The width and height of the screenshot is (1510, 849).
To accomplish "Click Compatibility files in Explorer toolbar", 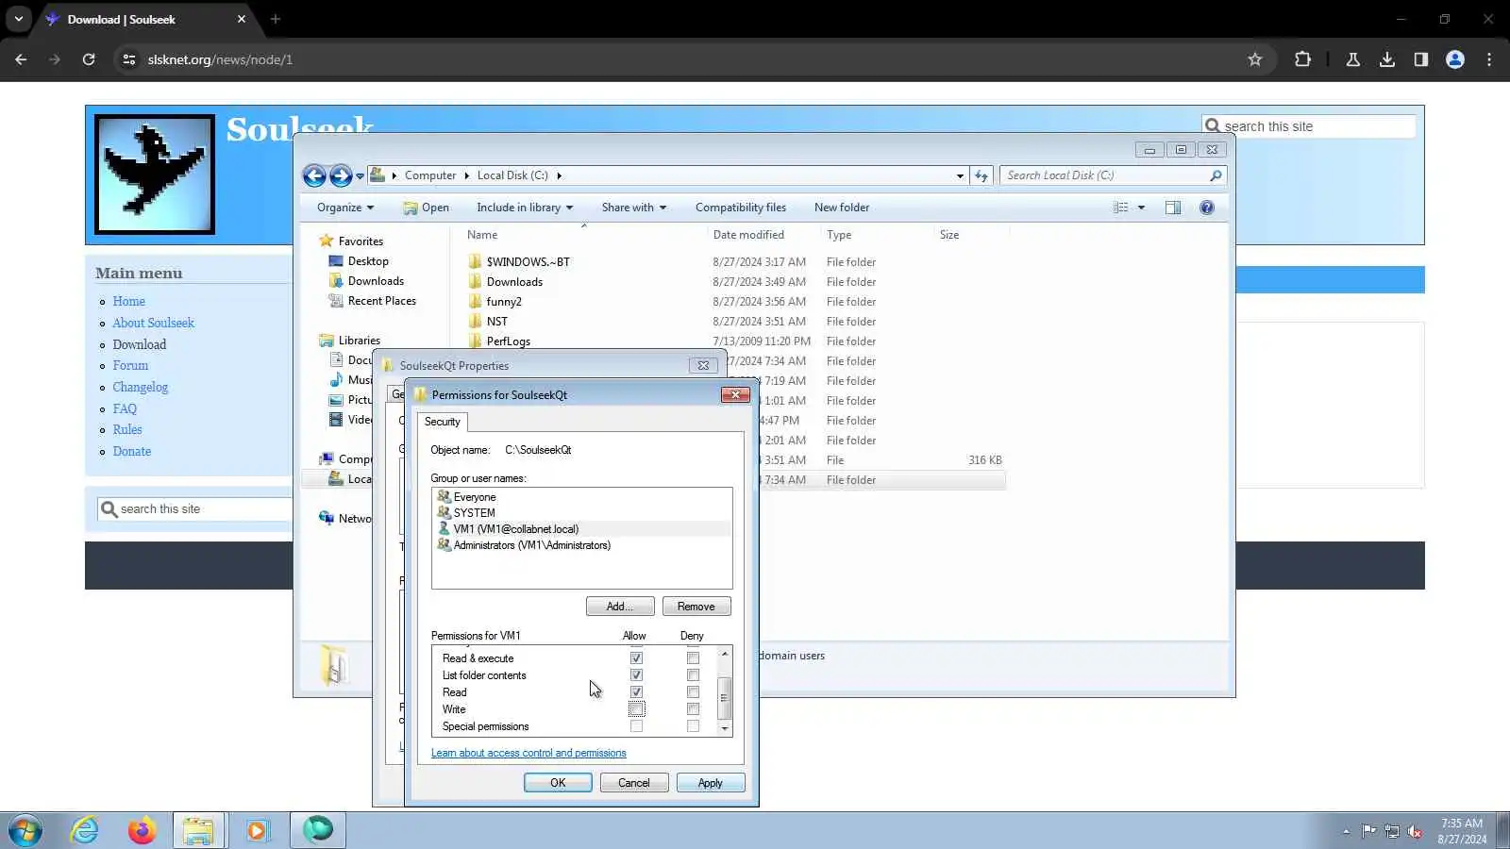I will coord(741,208).
